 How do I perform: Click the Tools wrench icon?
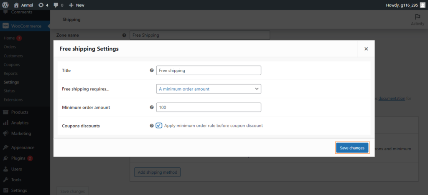tap(5, 180)
